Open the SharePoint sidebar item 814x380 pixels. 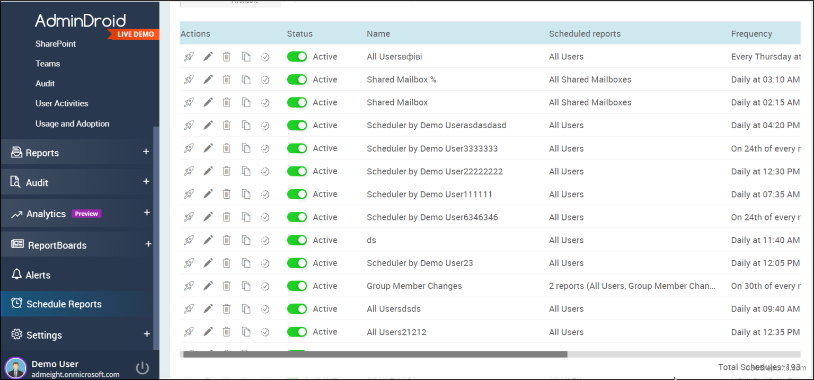coord(56,43)
